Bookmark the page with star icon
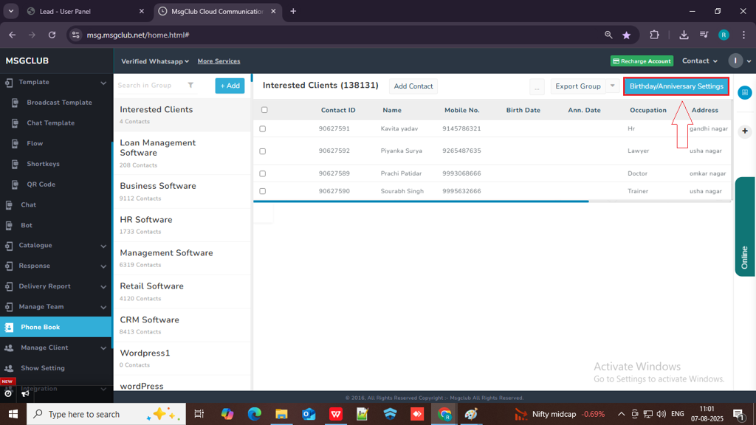Image resolution: width=756 pixels, height=425 pixels. [626, 35]
